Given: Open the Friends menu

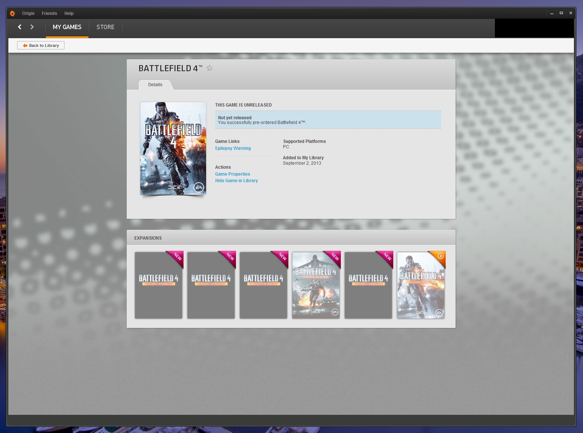Looking at the screenshot, I should 50,13.
